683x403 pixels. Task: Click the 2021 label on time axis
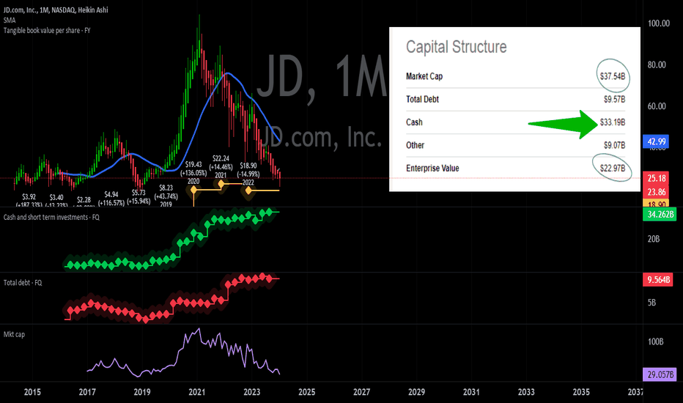197,392
